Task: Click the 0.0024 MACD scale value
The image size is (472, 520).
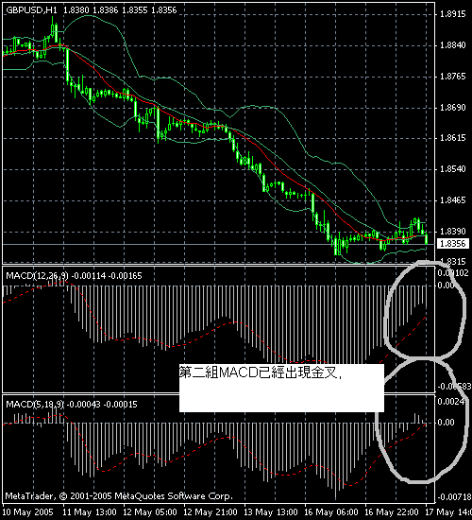Action: click(452, 402)
